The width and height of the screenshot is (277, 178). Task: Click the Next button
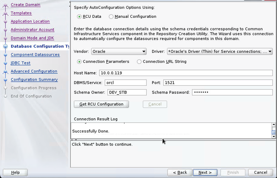tap(205, 172)
